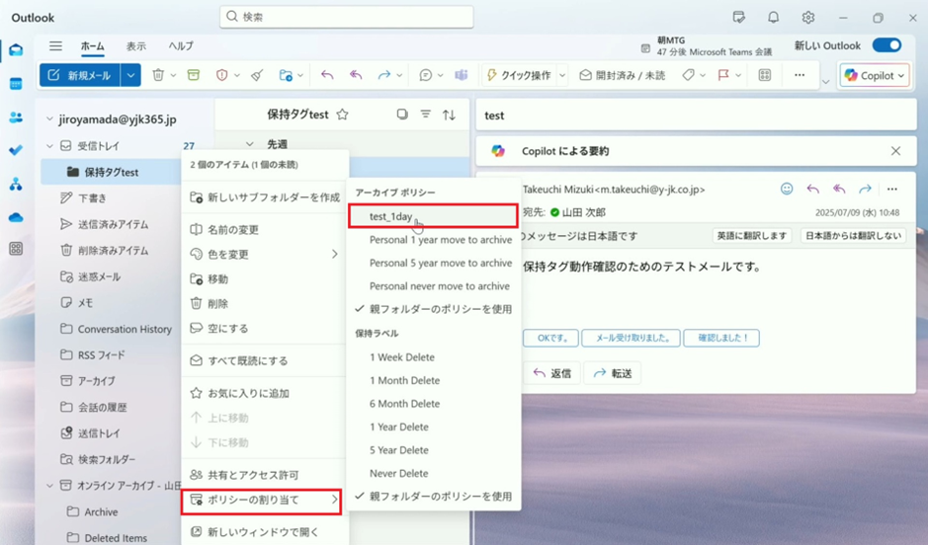Choose ポリシーの割り当て in context menu

262,501
